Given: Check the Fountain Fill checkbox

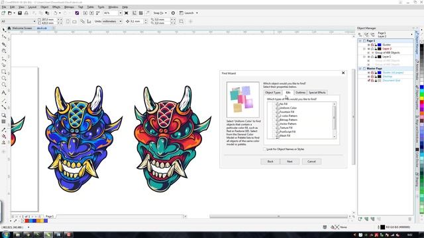Looking at the screenshot, I should pyautogui.click(x=274, y=112).
